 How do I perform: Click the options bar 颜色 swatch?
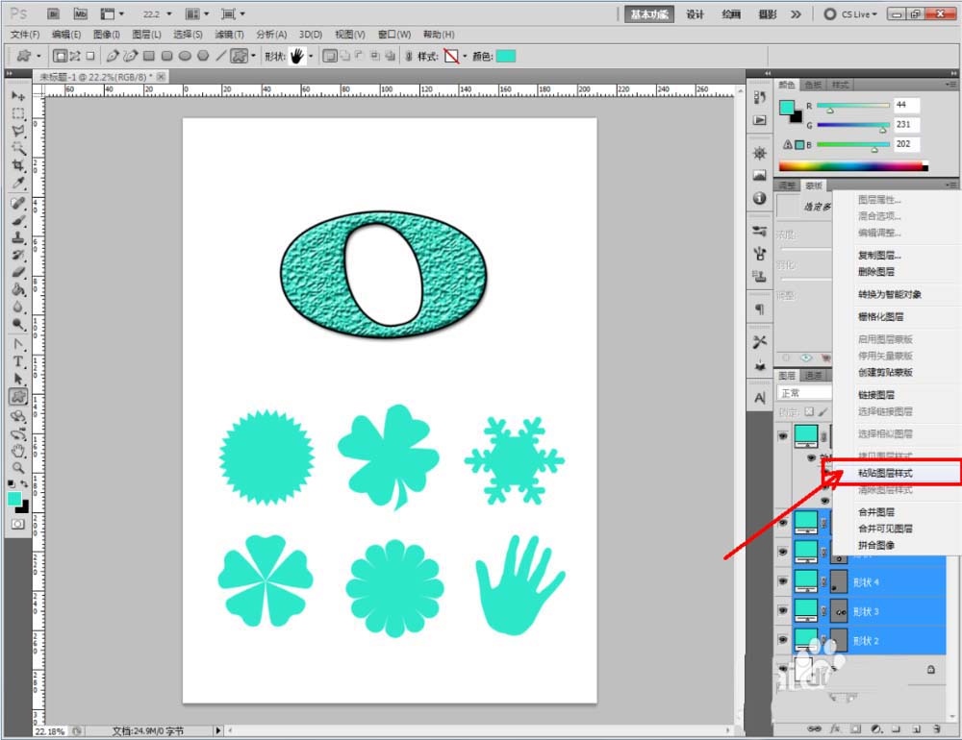[x=505, y=57]
